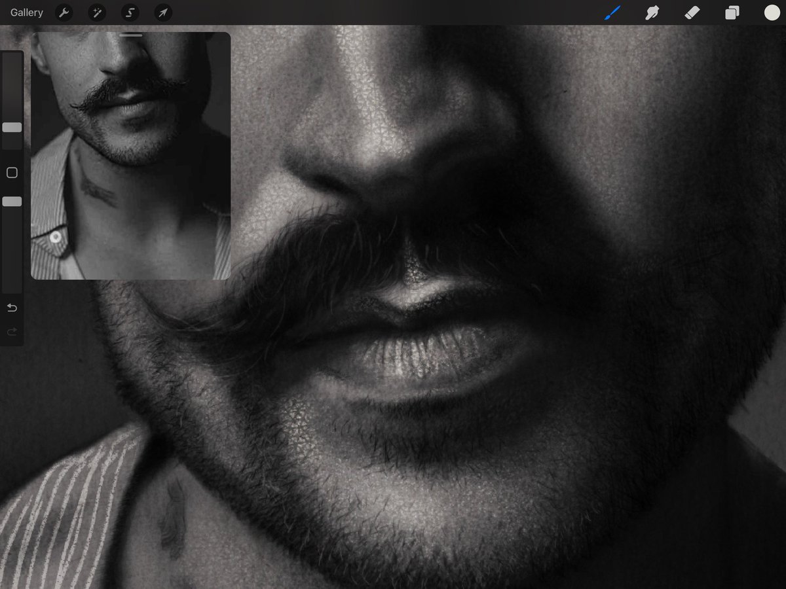This screenshot has height=589, width=786.
Task: Select the Eraser tool
Action: coord(692,12)
